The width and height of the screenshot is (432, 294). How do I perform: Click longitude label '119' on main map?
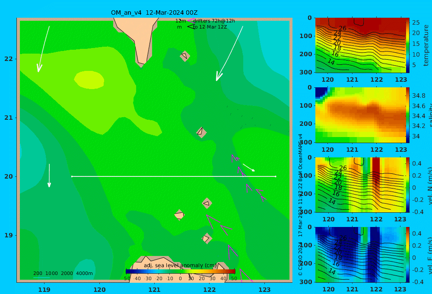(x=44, y=290)
